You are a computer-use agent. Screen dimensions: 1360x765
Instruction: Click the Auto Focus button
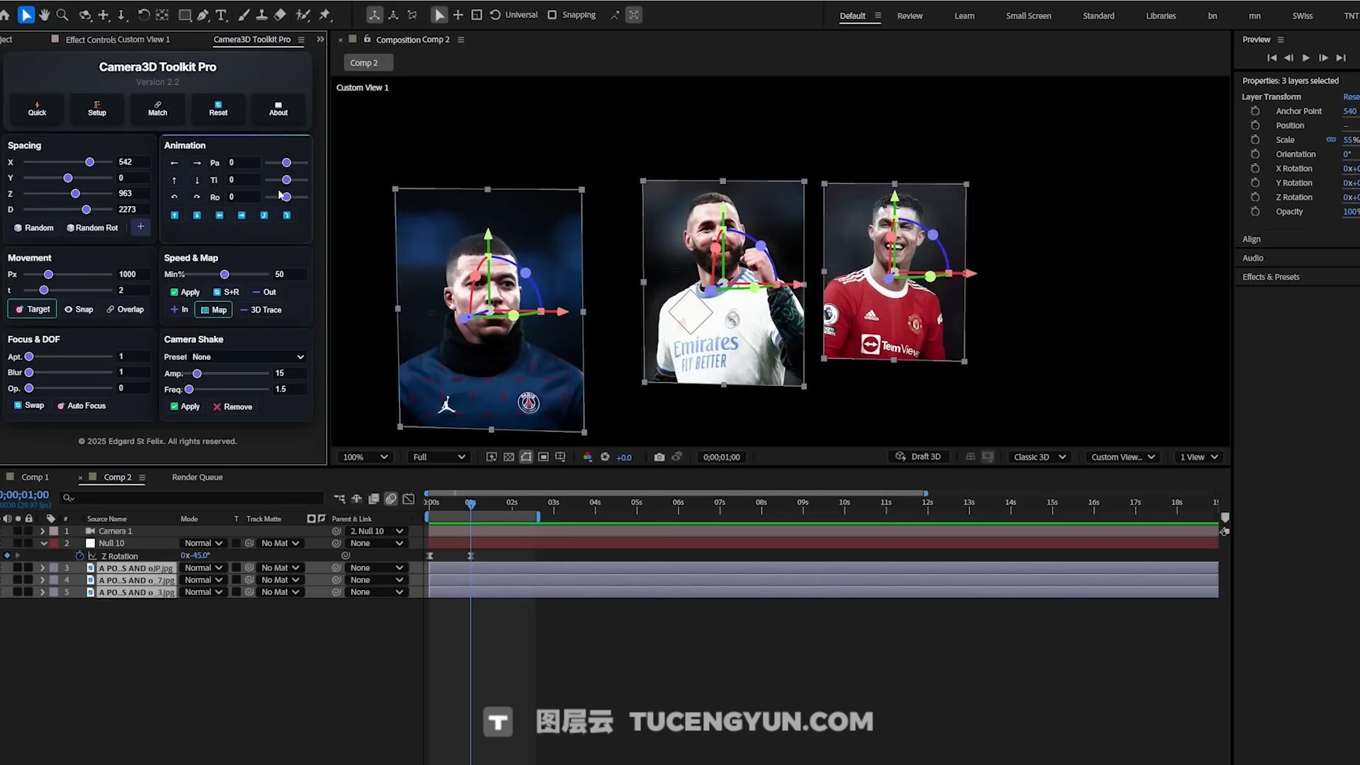click(81, 406)
